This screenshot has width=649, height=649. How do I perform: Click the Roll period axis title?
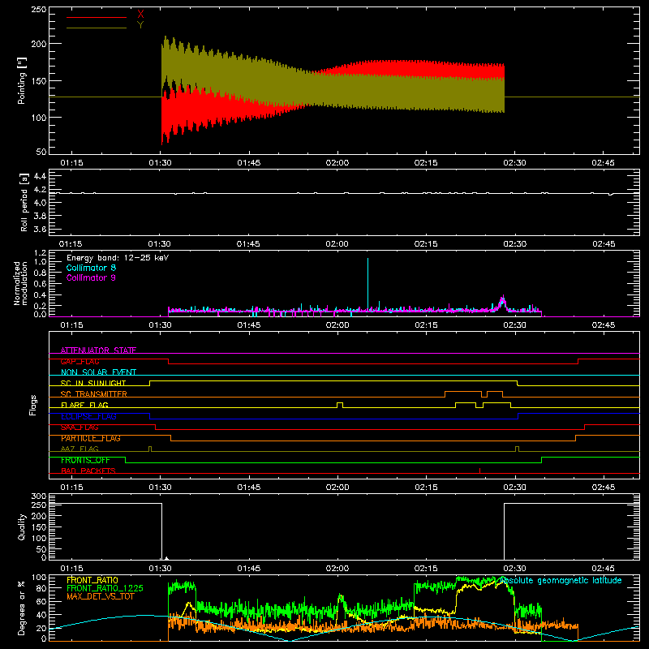[24, 202]
